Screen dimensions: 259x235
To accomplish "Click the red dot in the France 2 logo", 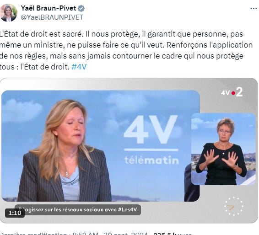I will click(x=233, y=93).
